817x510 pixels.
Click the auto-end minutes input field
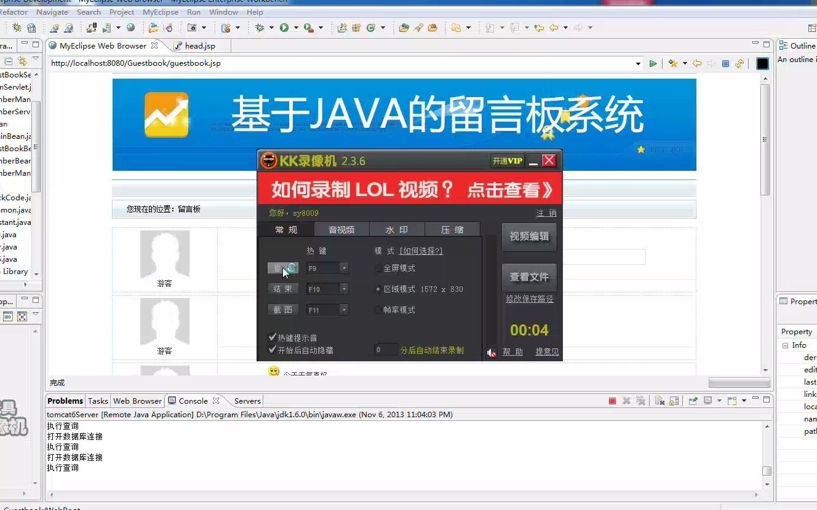(386, 350)
